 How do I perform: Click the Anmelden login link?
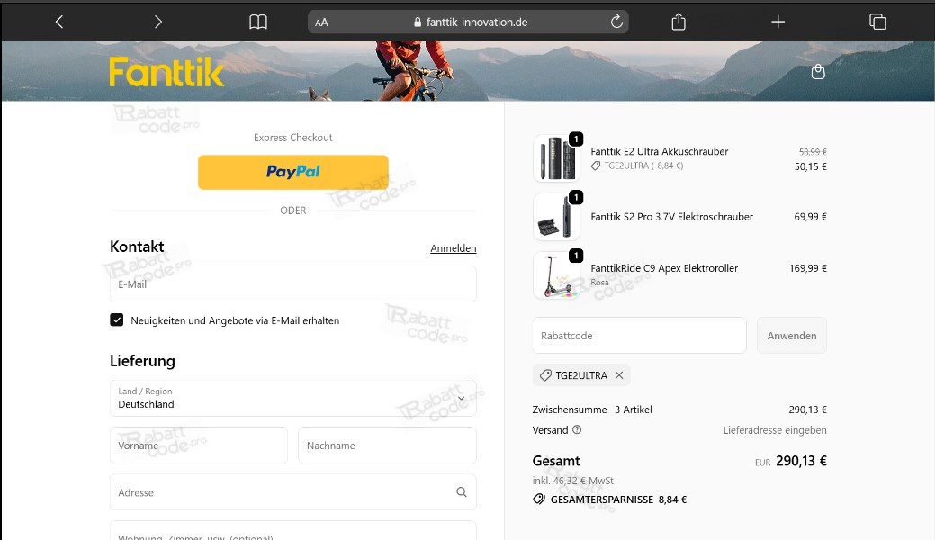[x=453, y=248]
